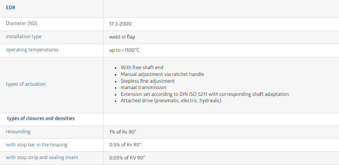Click types of closures and densities heading

coord(41,118)
